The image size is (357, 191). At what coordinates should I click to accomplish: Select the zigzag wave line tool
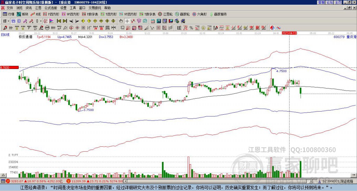coord(152,28)
